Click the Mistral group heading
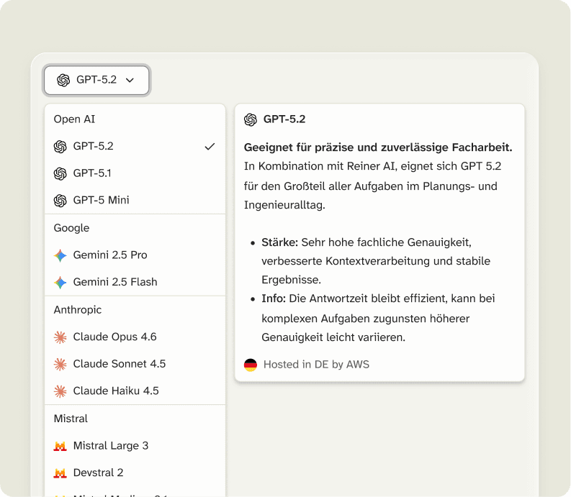This screenshot has height=497, width=571. pyautogui.click(x=71, y=419)
